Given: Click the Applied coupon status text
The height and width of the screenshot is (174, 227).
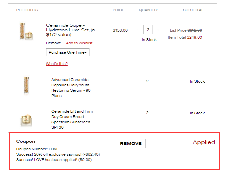Looking at the screenshot, I should (x=204, y=142).
